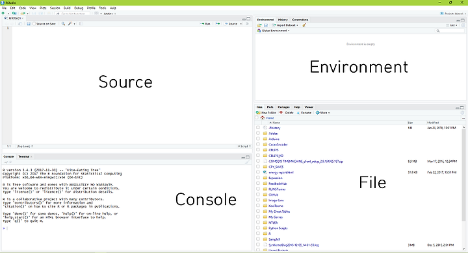
Task: Switch to the Plots tab
Action: [x=270, y=107]
